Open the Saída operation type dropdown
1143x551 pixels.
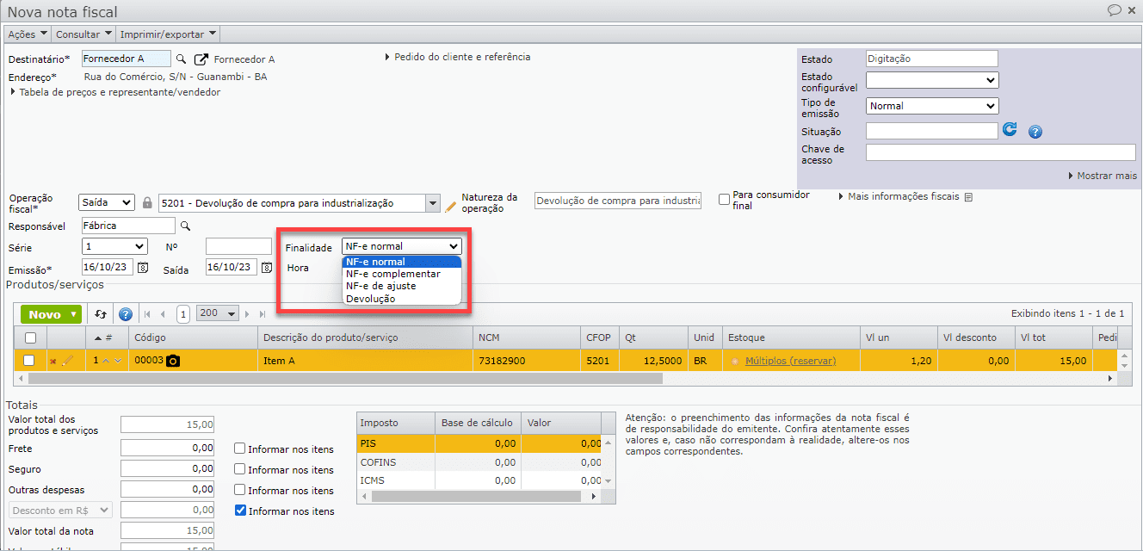pos(107,202)
